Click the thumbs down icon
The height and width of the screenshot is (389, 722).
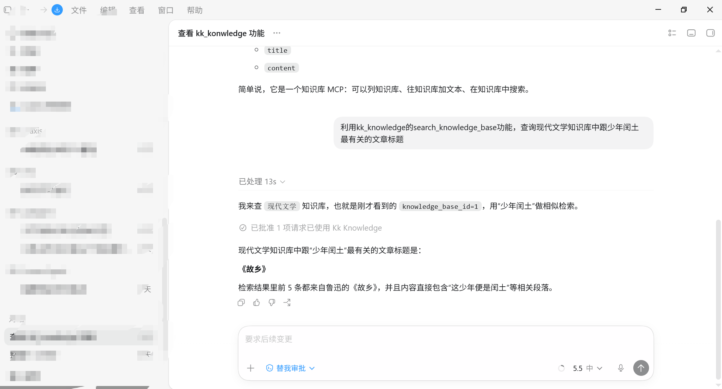[x=272, y=302]
